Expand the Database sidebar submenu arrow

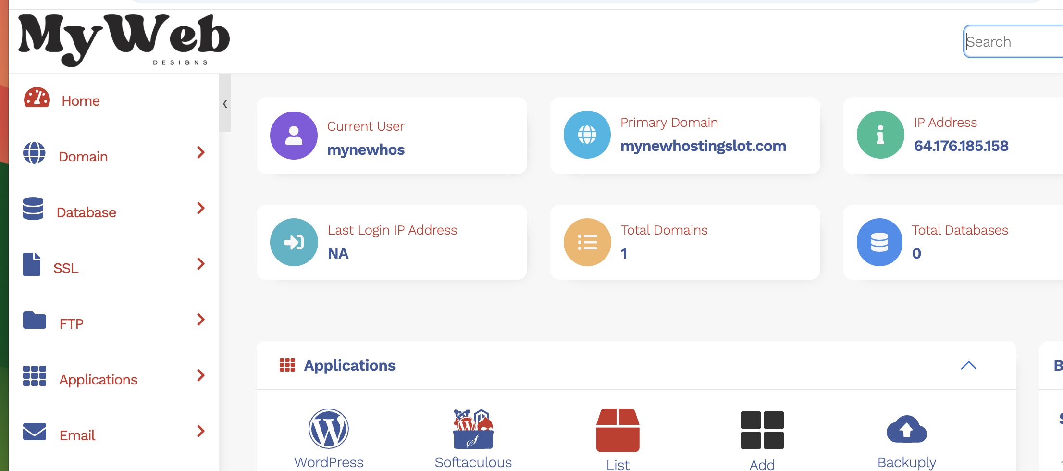tap(201, 209)
